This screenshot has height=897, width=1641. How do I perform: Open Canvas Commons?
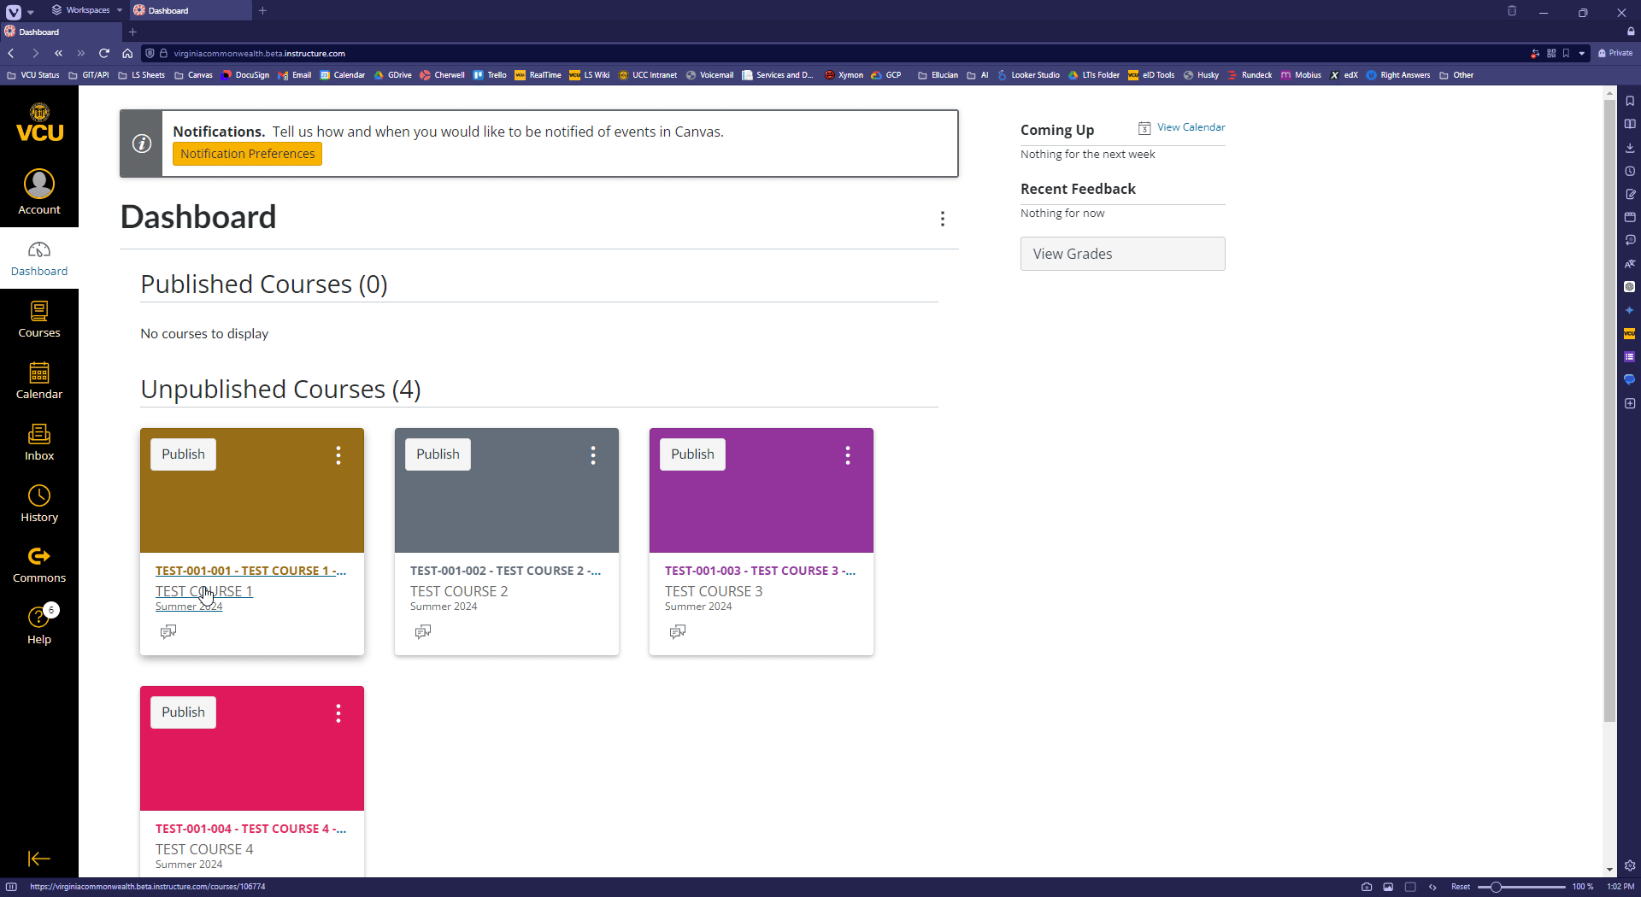click(x=38, y=563)
